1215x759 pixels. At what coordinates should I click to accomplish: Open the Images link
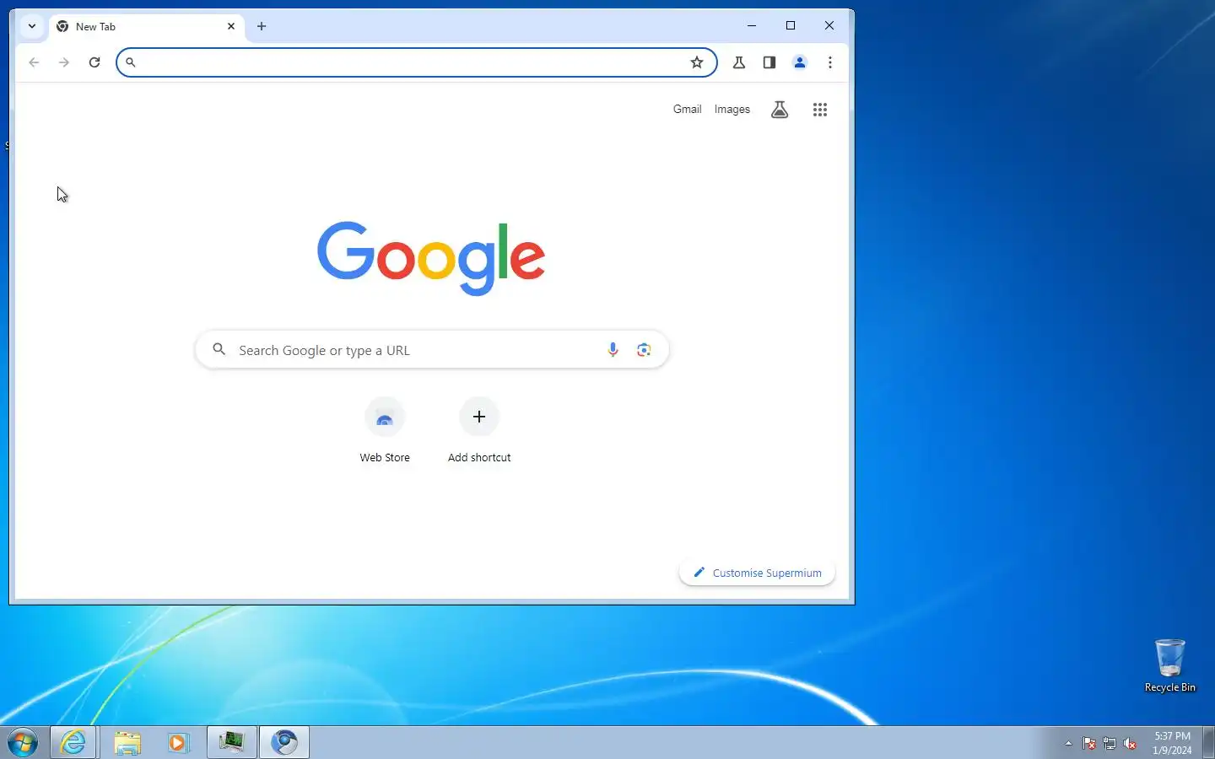pyautogui.click(x=732, y=109)
